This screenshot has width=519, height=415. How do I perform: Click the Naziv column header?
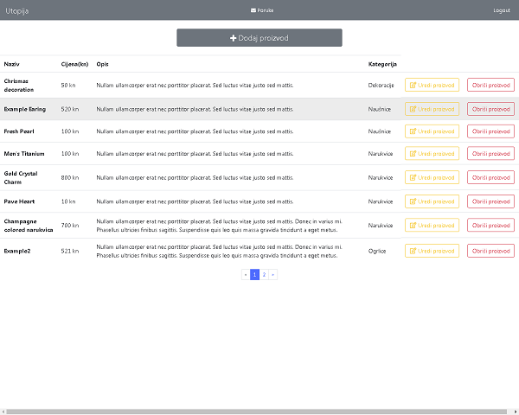(11, 64)
